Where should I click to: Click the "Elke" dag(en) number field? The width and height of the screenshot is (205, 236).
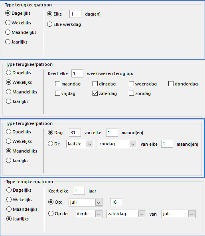point(75,14)
